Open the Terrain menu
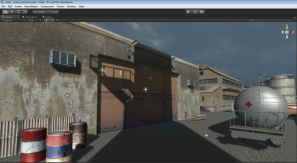The image size is (297, 163). click(x=60, y=6)
